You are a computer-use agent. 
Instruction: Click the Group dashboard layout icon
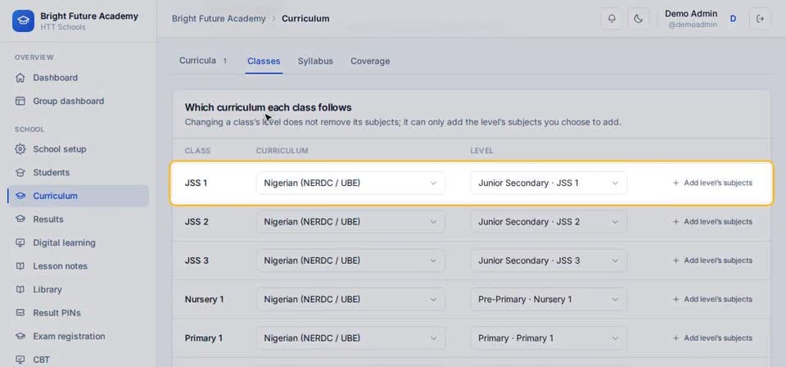pos(20,101)
